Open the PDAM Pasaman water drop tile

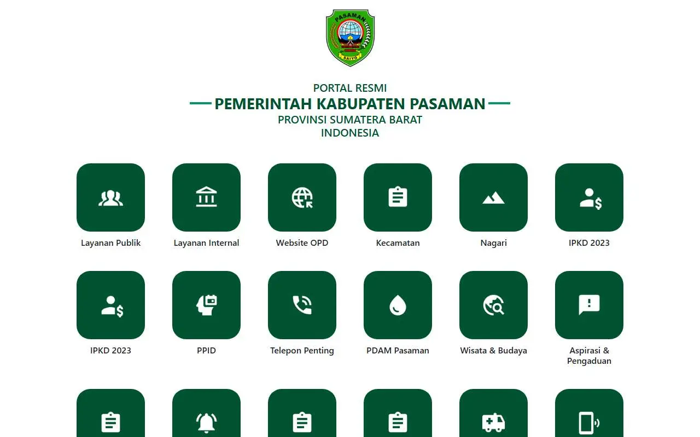(398, 305)
